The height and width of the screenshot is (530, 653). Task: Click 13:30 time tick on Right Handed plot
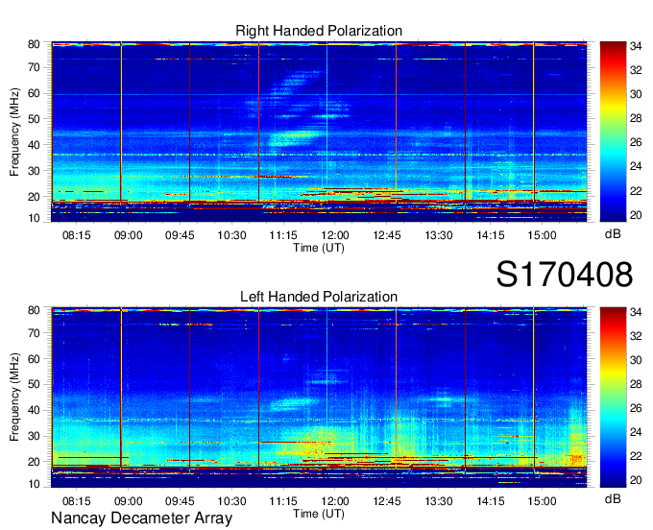click(439, 235)
